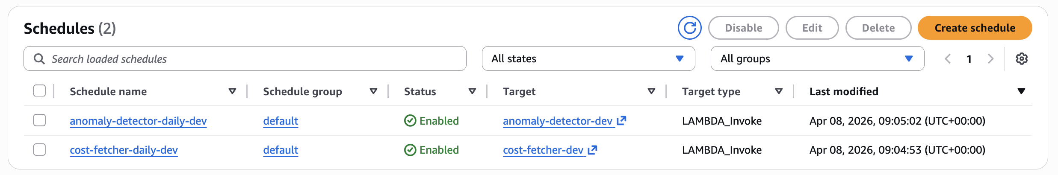
Task: Expand the All groups dropdown
Action: 817,59
